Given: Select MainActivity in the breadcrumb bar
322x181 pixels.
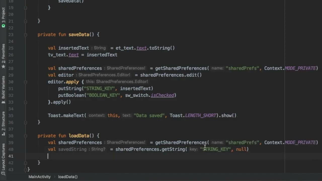Looking at the screenshot, I should (x=39, y=177).
